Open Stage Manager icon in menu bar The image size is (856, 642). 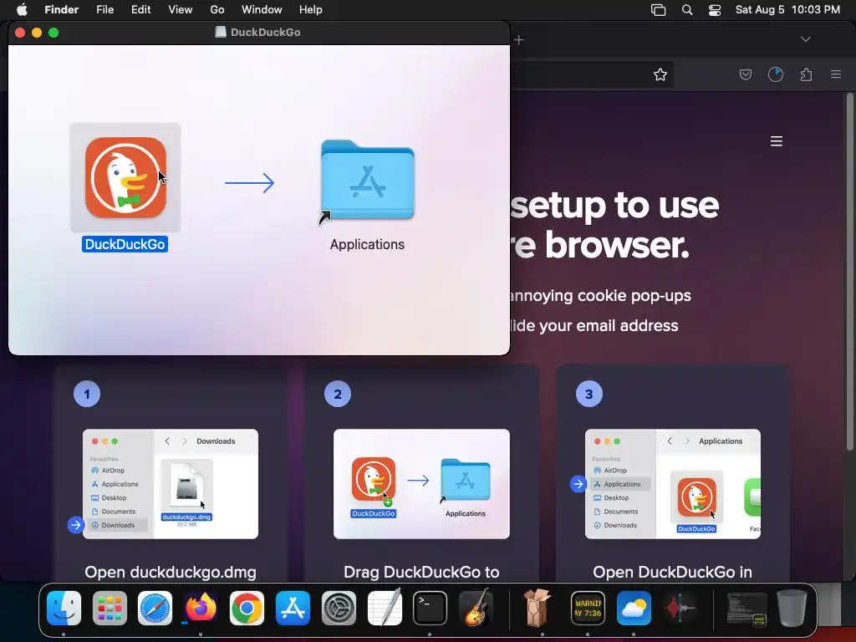(x=659, y=10)
